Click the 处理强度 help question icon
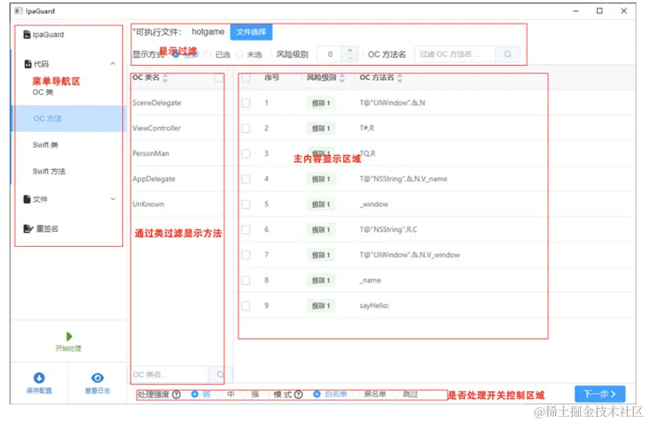648x423 pixels. click(x=176, y=394)
